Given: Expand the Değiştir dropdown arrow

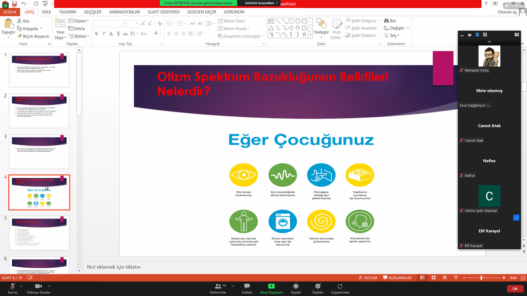Looking at the screenshot, I should pos(408,28).
